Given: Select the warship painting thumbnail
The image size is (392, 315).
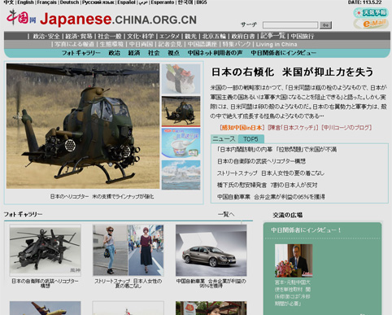Looking at the screenshot, I should 181,175.
